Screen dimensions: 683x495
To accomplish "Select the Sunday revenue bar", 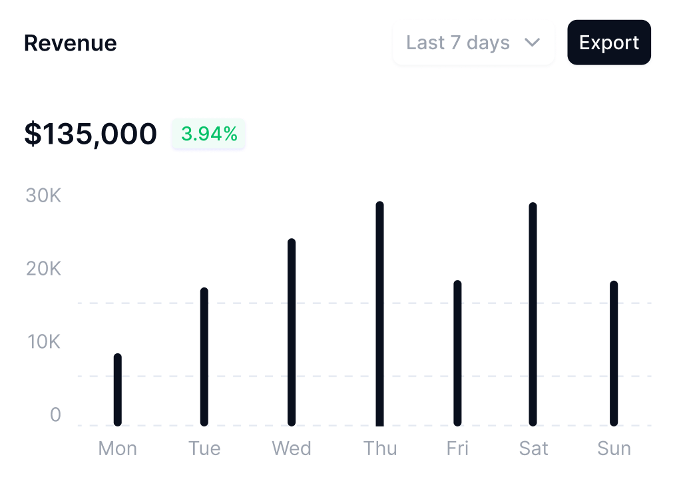I will click(x=614, y=353).
